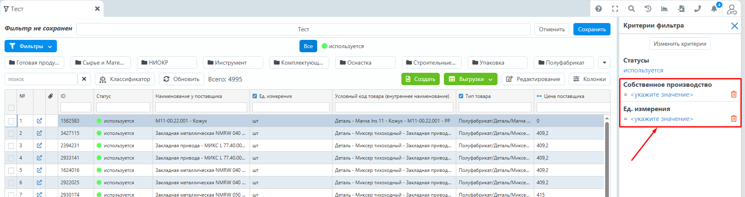
Task: Expand the Фильтры dropdown
Action: tap(31, 46)
